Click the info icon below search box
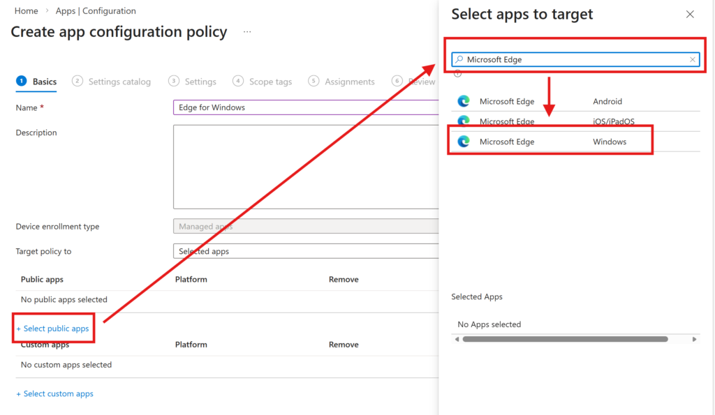 click(x=458, y=74)
